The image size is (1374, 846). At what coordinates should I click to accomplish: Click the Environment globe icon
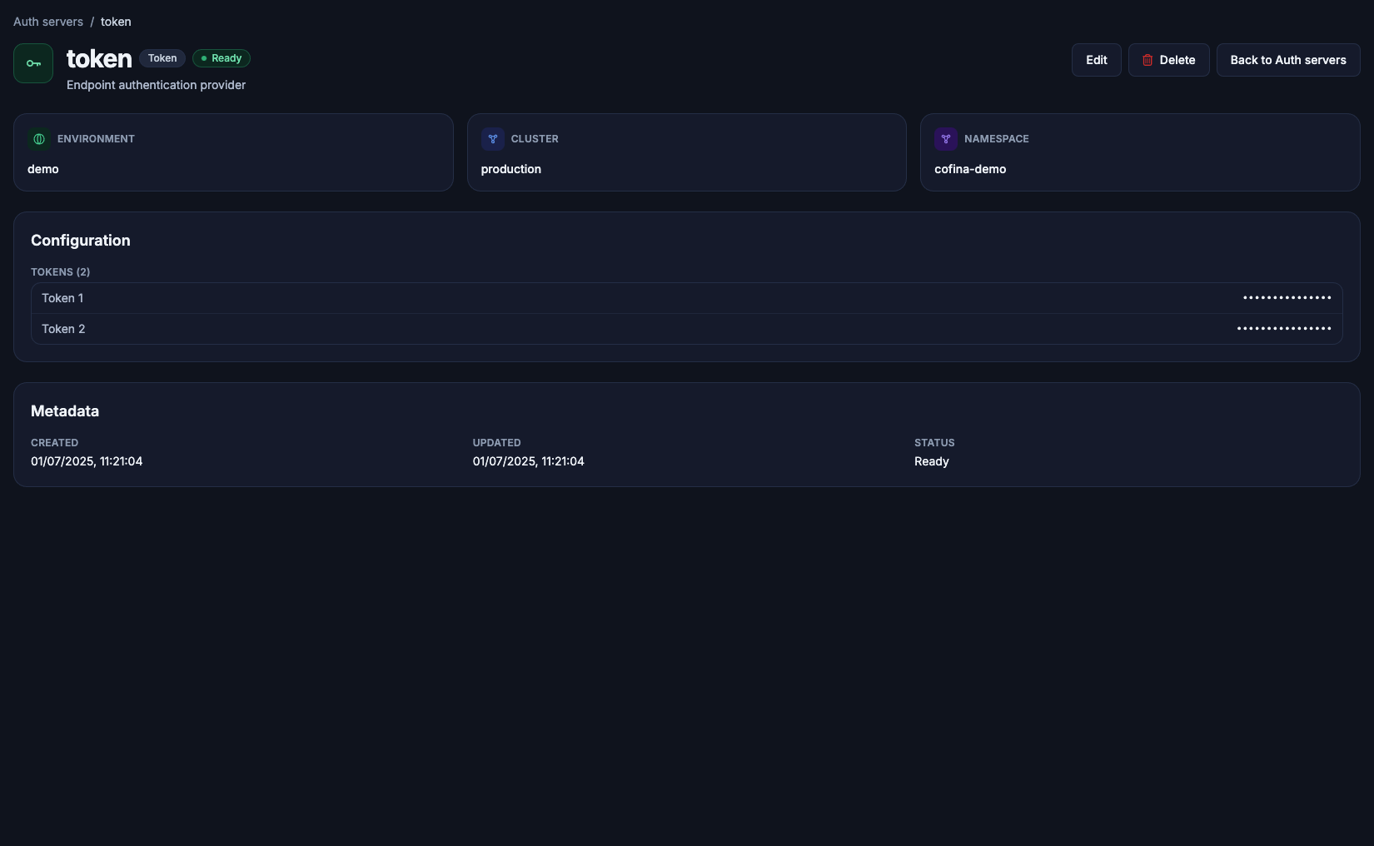(39, 139)
